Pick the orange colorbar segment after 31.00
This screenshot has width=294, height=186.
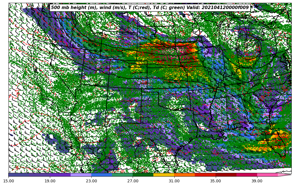click(x=185, y=175)
